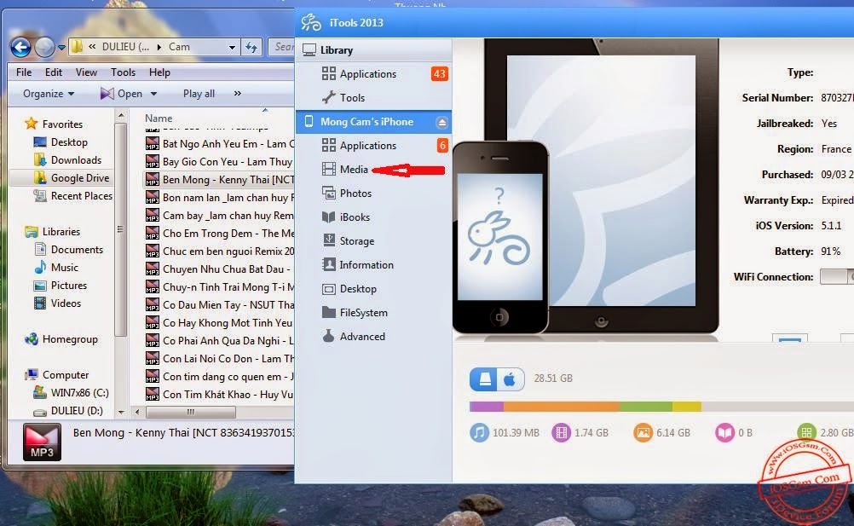Click the video storage icon showing 1.74 GB
Image resolution: width=854 pixels, height=526 pixels.
tap(561, 433)
